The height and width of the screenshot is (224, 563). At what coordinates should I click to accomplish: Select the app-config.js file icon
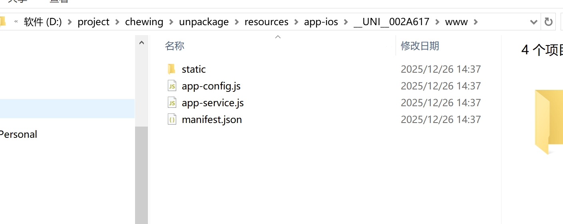[172, 86]
